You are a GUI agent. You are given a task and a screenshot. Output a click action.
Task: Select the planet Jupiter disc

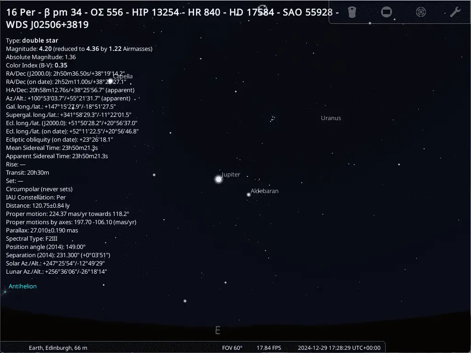(219, 179)
